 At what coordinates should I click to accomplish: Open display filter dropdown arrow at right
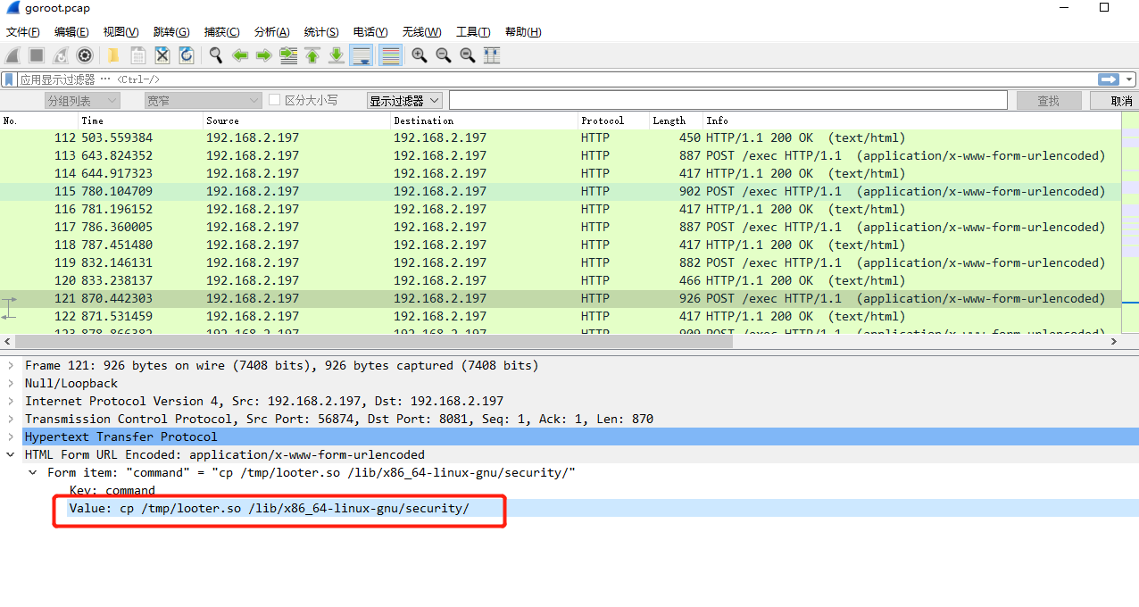point(1128,79)
